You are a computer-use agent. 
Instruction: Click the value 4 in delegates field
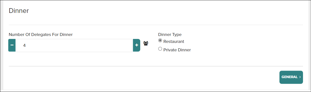[24, 45]
